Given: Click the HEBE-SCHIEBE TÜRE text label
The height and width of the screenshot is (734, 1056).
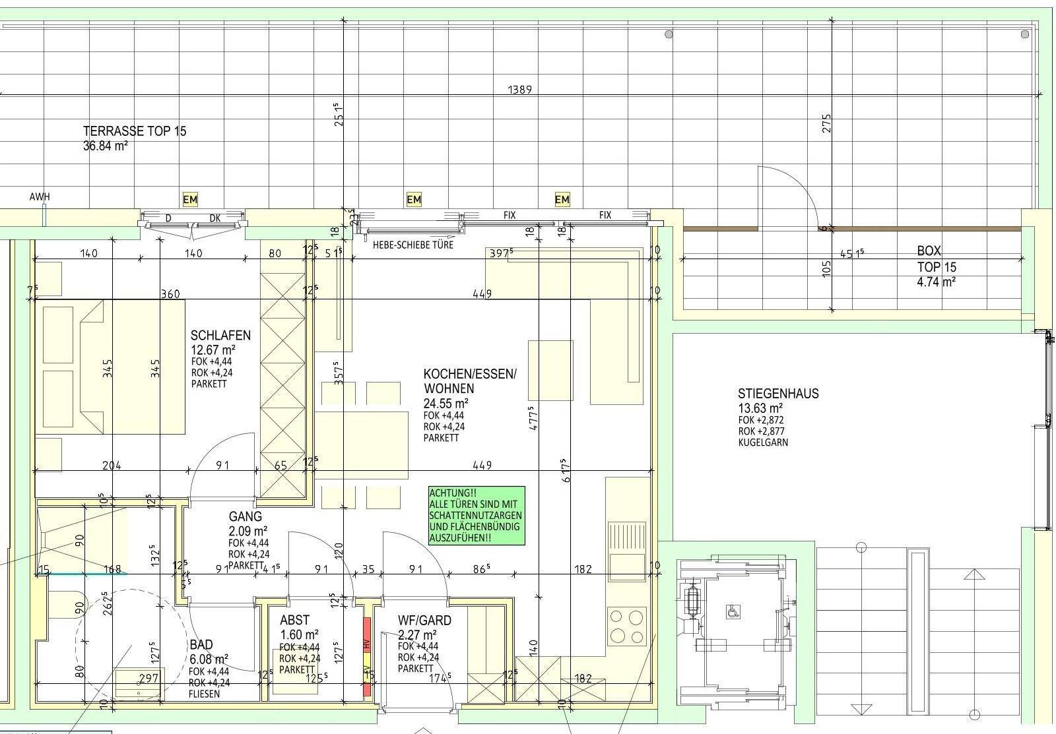Looking at the screenshot, I should pos(413,245).
